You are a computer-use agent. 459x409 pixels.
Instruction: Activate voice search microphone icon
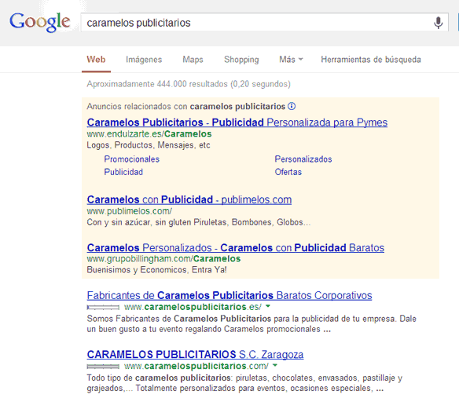click(438, 23)
